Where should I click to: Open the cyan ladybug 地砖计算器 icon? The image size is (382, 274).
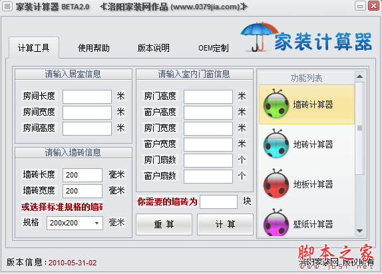pyautogui.click(x=276, y=144)
